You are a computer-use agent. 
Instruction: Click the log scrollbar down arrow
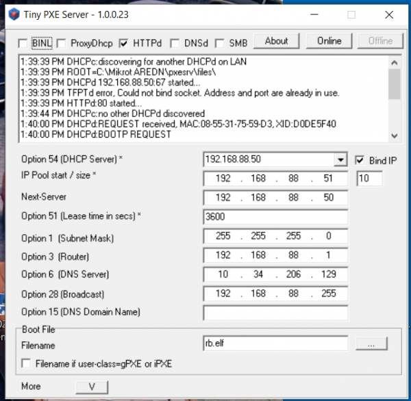395,135
